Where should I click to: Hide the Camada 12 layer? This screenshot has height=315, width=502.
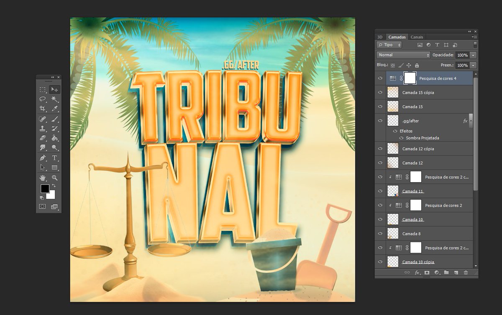[x=380, y=163]
